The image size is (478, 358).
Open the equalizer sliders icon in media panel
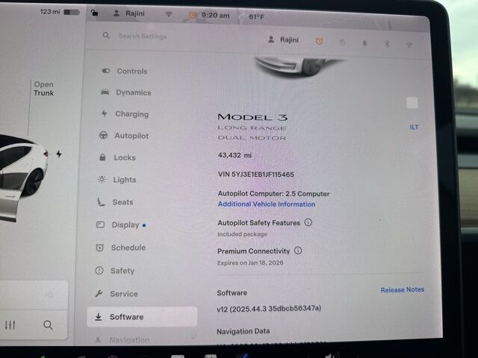(x=10, y=325)
